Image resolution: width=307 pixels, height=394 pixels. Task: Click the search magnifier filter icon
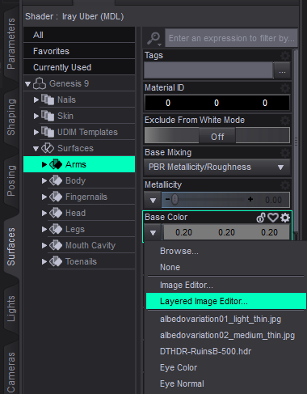[x=153, y=38]
